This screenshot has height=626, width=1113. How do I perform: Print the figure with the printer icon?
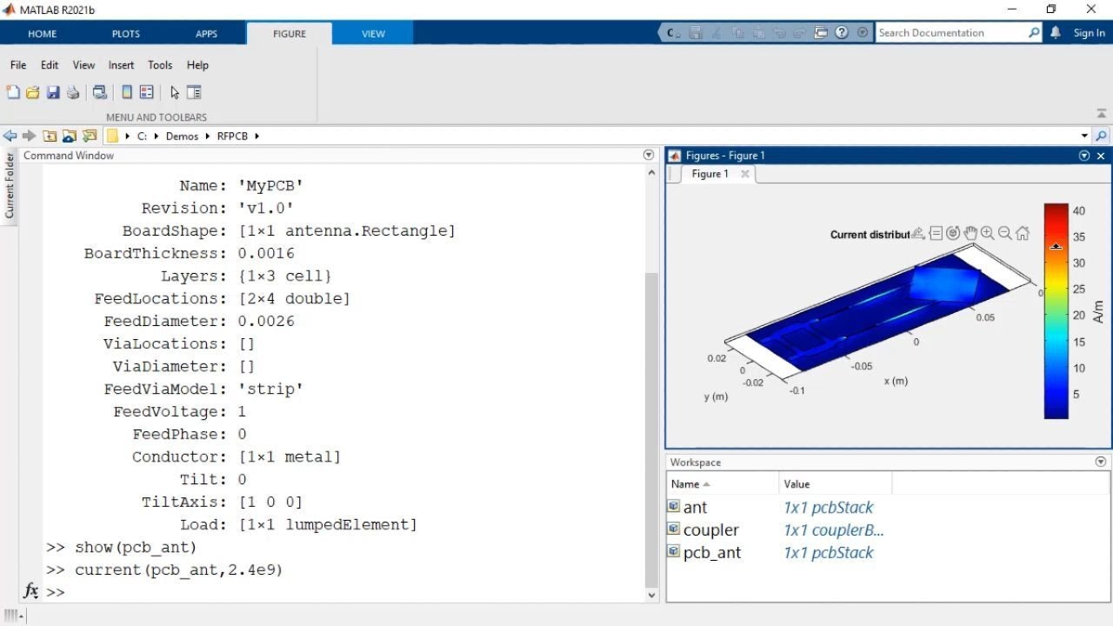pos(73,92)
